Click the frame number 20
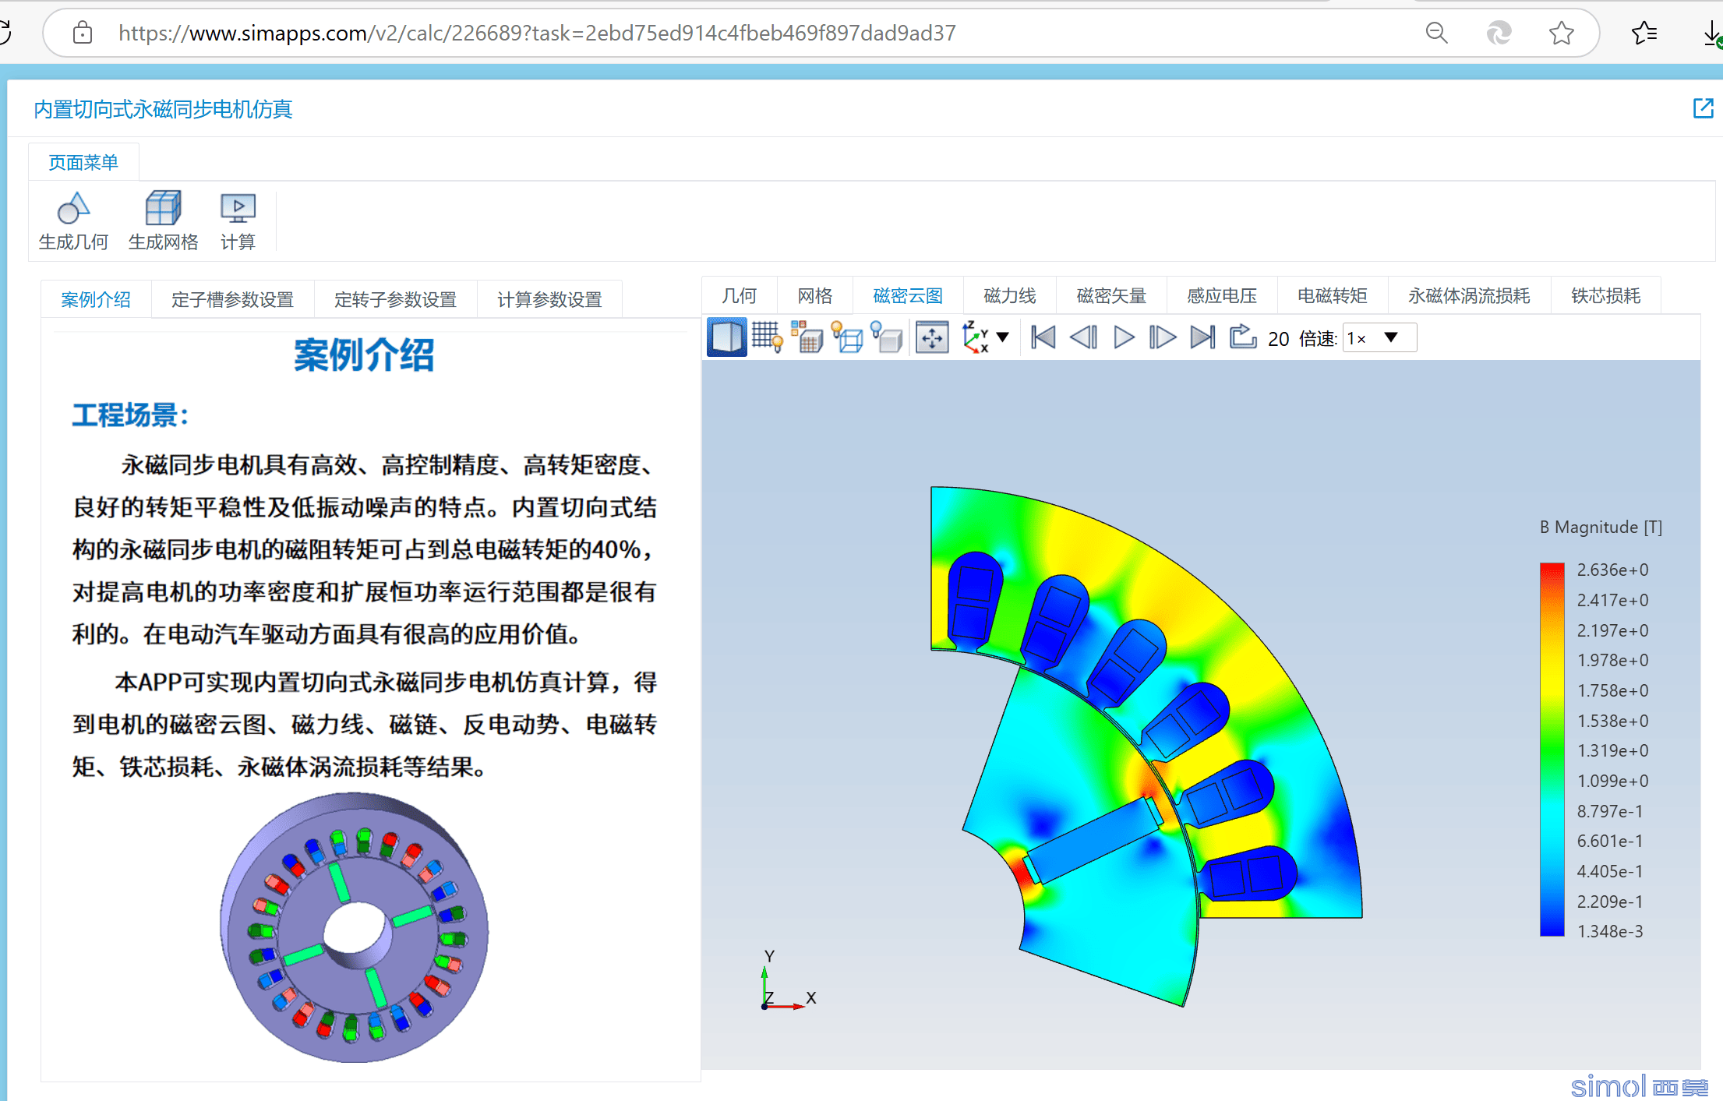 [x=1278, y=339]
